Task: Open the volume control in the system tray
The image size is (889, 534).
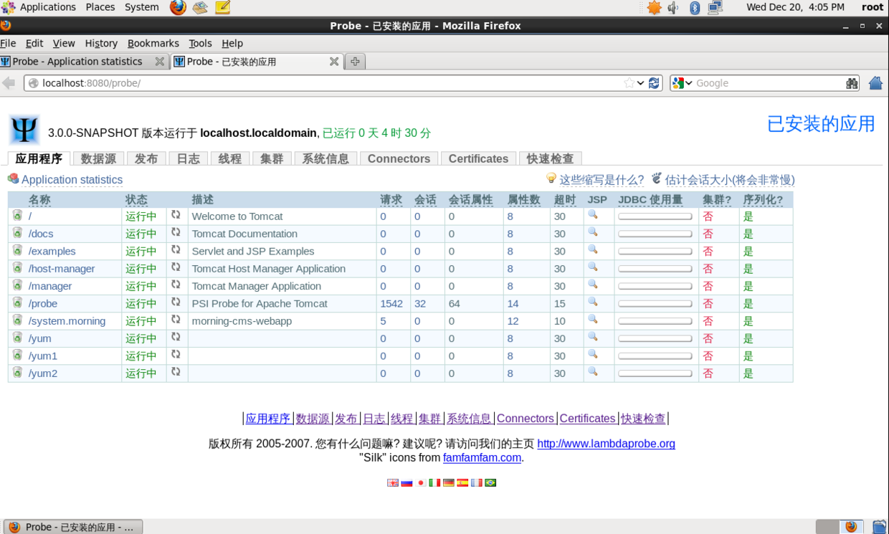Action: 673,8
